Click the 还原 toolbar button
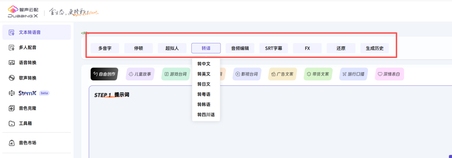Screen dimensions: 452x158 [341, 48]
